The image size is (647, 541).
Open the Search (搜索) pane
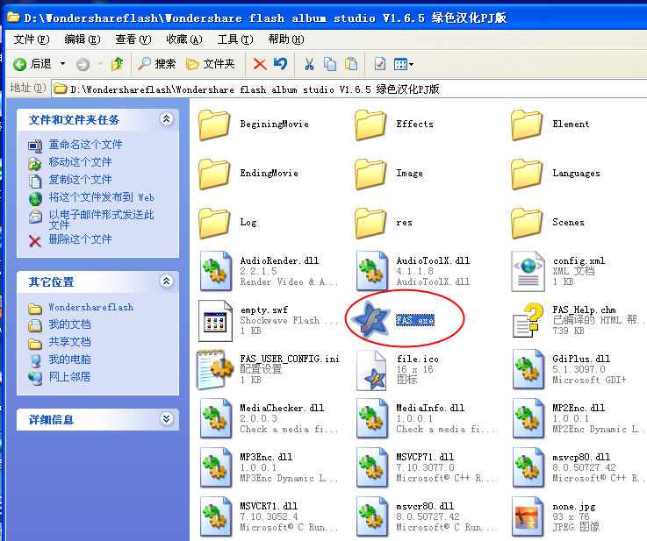coord(157,64)
